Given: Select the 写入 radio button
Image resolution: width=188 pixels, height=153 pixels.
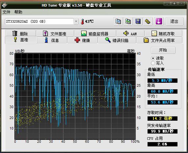Looking at the screenshot, I should [153, 63].
